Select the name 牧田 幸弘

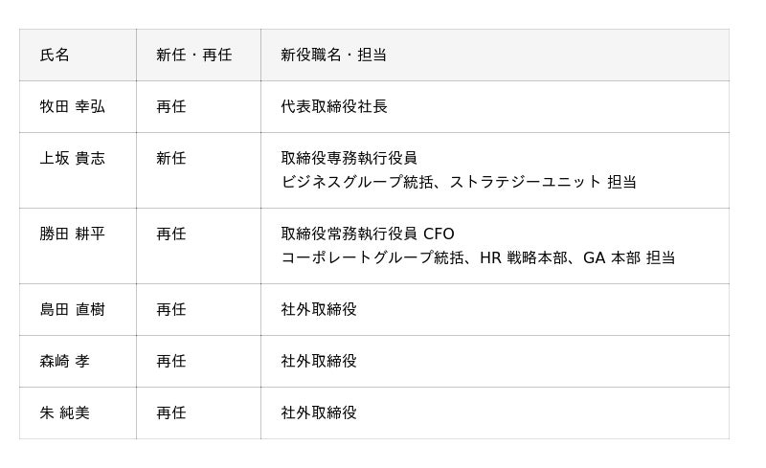coord(72,107)
